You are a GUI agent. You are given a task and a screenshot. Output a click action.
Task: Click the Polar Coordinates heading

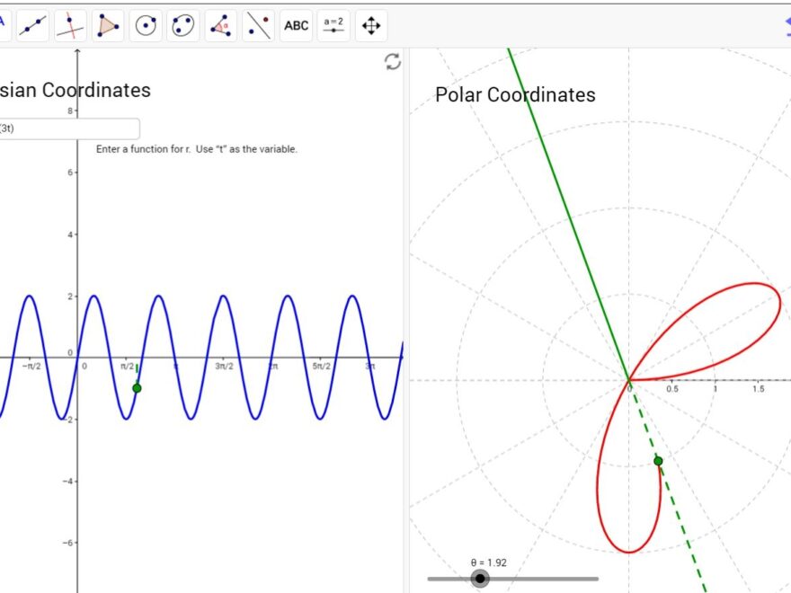click(x=515, y=94)
